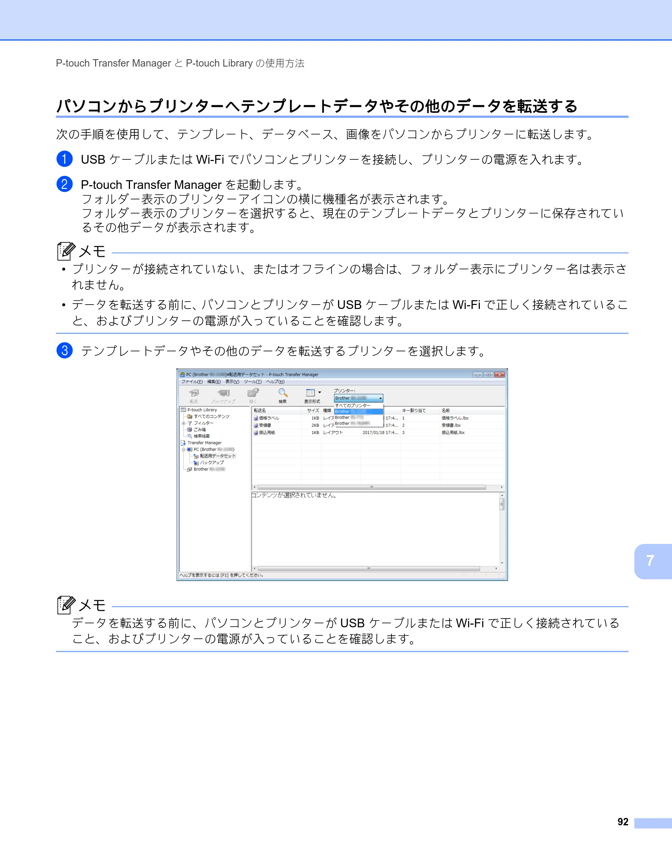
Task: Click the 転送 (Transfer) toolbar icon
Action: pyautogui.click(x=194, y=393)
